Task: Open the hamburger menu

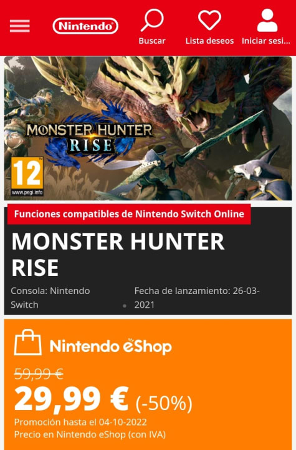Action: (19, 26)
